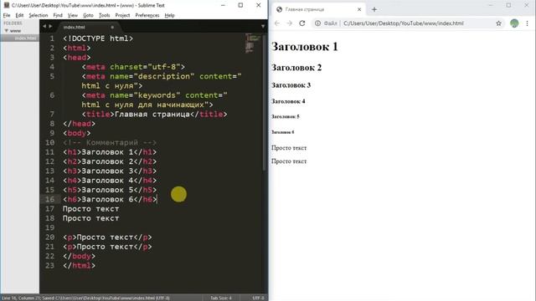Go to previous tab arrow in Sublime
The height and width of the screenshot is (301, 536).
(44, 26)
